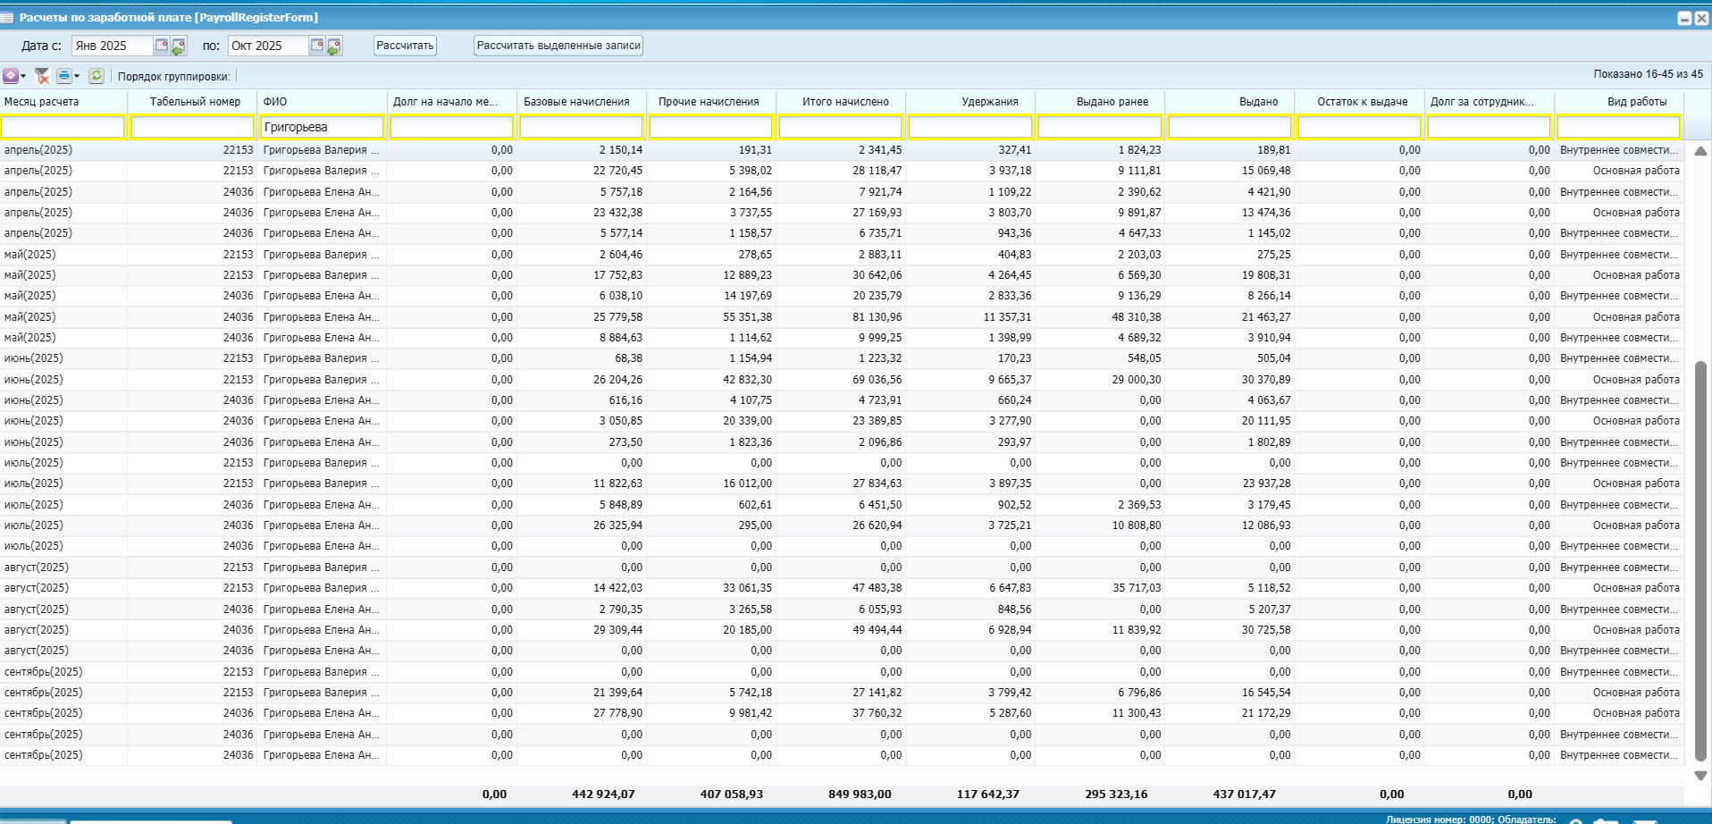The height and width of the screenshot is (824, 1712).
Task: Click the purple gear actions icon
Action: (x=10, y=76)
